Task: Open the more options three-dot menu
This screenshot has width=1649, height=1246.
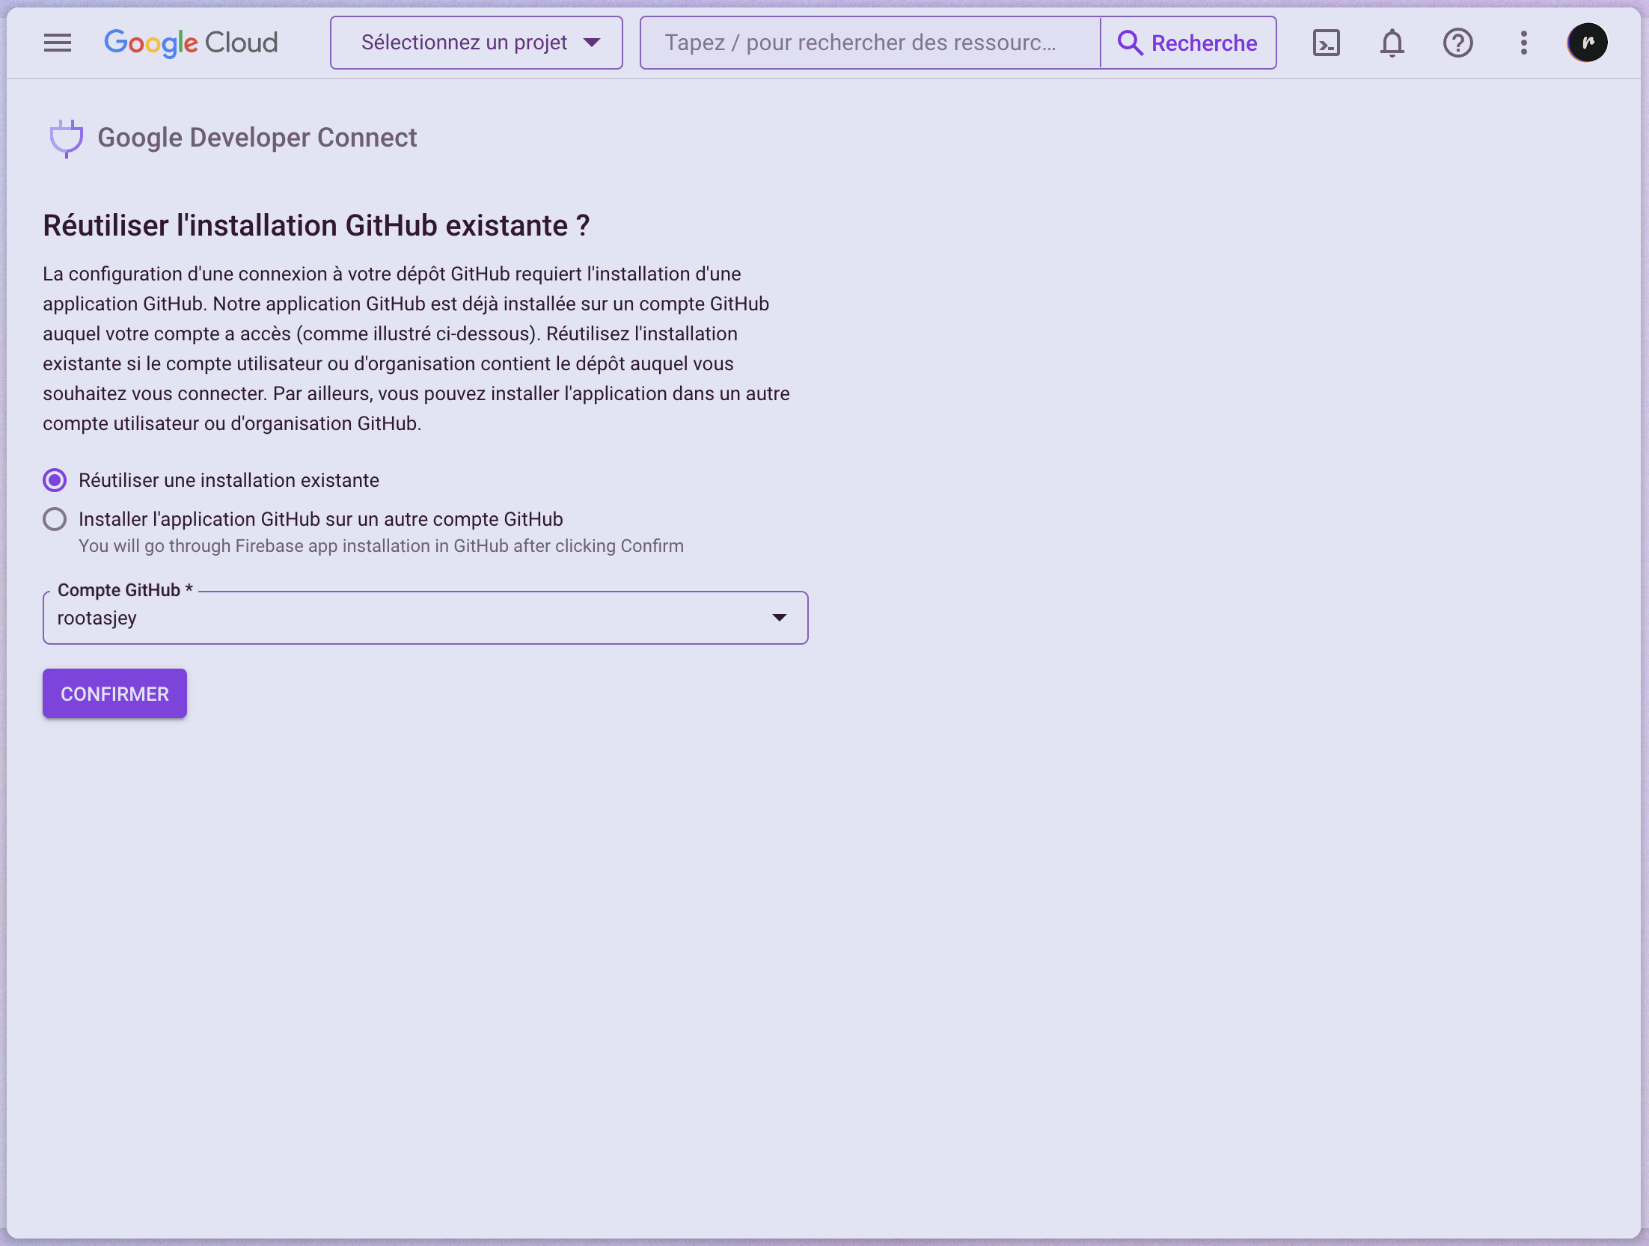Action: pos(1523,43)
